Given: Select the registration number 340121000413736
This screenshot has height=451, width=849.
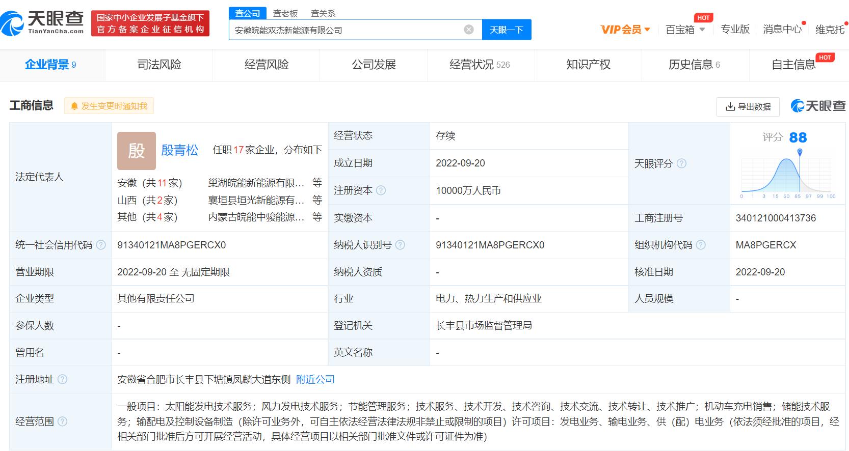Looking at the screenshot, I should [x=776, y=218].
